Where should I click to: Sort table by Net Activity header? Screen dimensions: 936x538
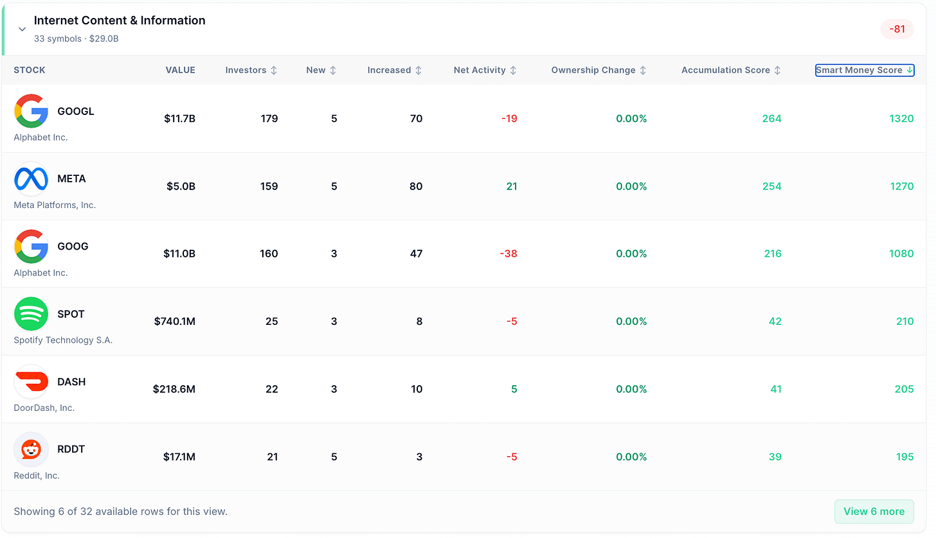pos(485,71)
